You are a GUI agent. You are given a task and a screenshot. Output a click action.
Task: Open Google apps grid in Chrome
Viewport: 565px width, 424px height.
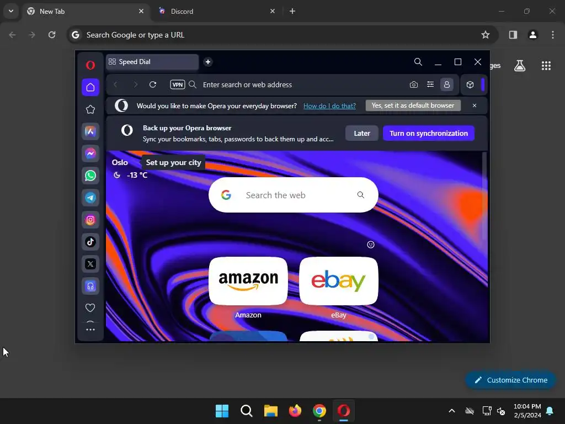546,66
